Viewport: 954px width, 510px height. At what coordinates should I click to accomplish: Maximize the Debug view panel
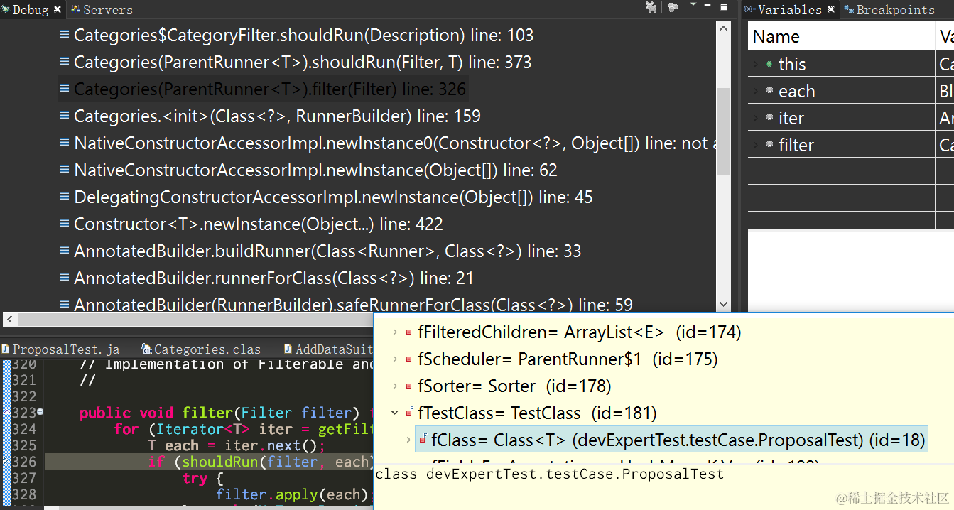point(724,7)
